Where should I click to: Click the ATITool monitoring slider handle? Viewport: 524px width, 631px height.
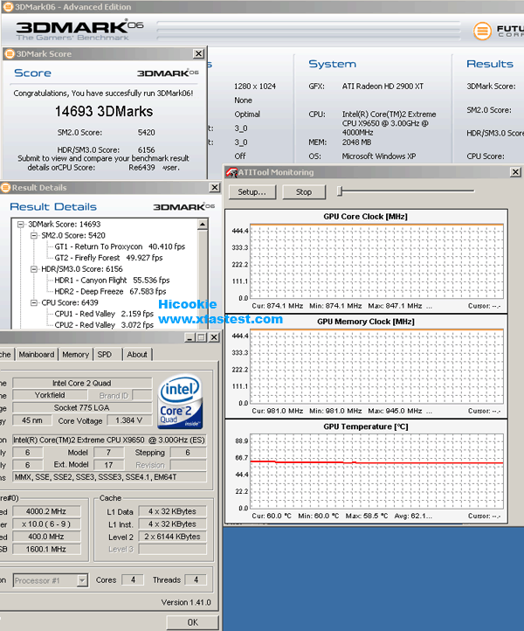tap(340, 191)
